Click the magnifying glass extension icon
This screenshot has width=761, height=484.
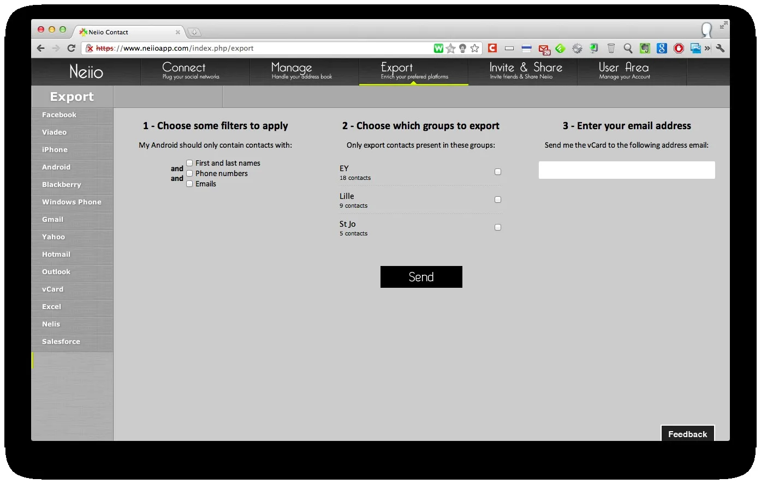pos(628,49)
